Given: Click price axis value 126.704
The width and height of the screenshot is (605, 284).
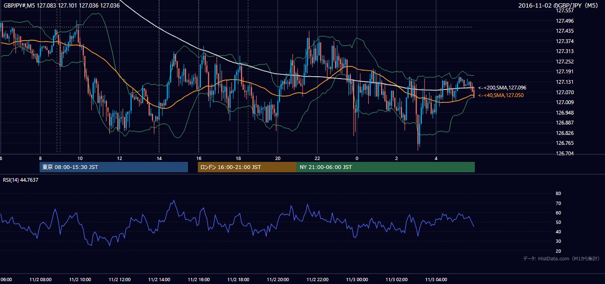Looking at the screenshot, I should (x=564, y=153).
